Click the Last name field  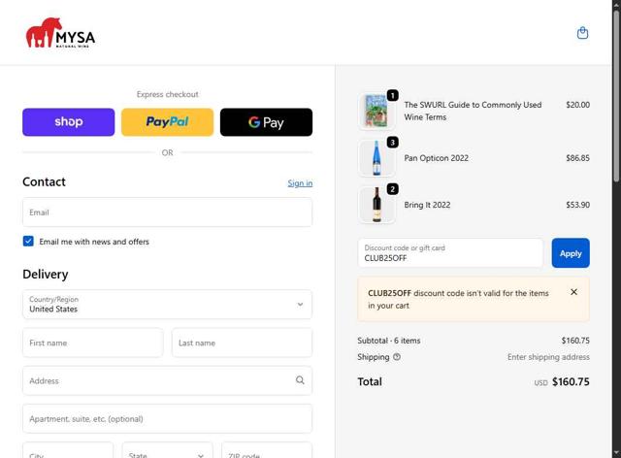[x=242, y=343]
